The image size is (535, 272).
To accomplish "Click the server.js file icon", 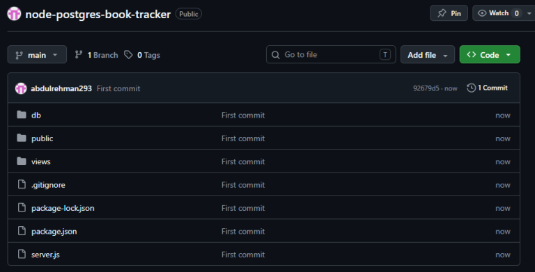I will 22,254.
